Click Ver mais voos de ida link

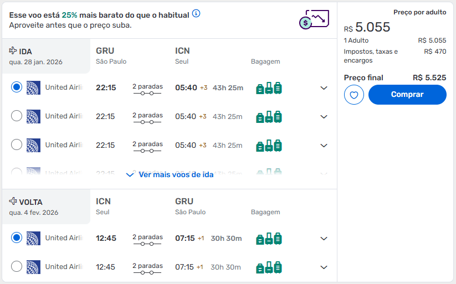170,175
